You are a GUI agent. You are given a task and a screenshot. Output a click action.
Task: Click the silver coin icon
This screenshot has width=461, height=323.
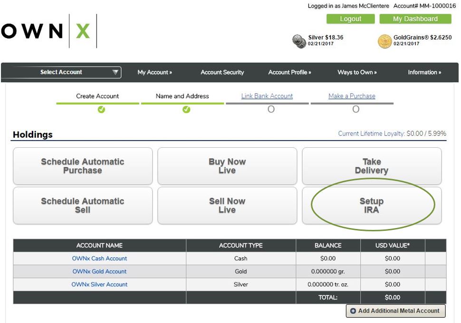pos(299,41)
